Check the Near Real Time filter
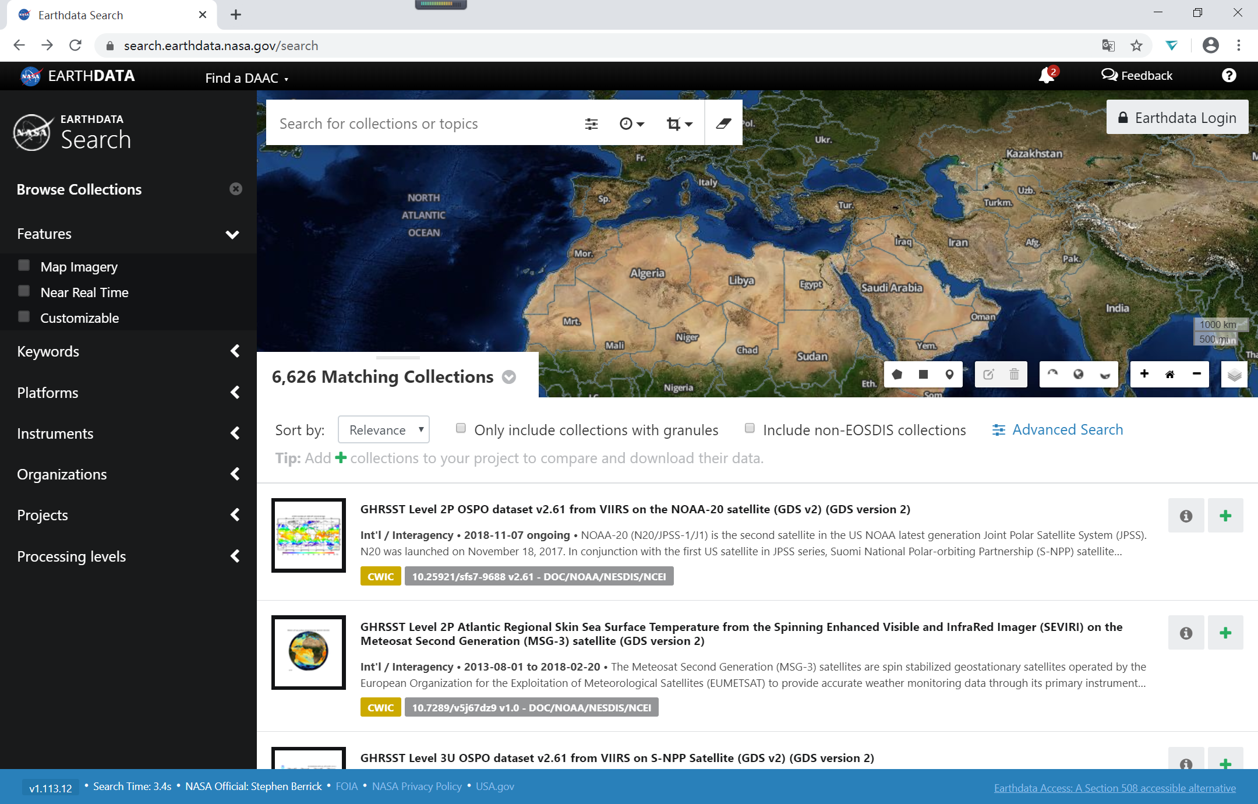1258x804 pixels. point(24,291)
